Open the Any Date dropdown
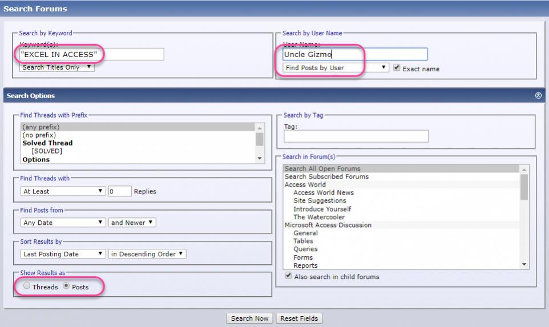The width and height of the screenshot is (549, 327). pyautogui.click(x=63, y=223)
